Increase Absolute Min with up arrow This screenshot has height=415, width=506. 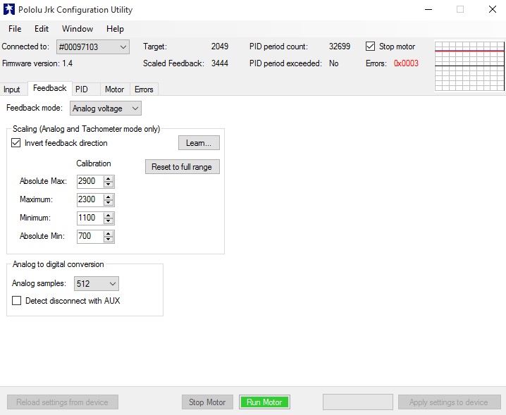click(x=109, y=234)
